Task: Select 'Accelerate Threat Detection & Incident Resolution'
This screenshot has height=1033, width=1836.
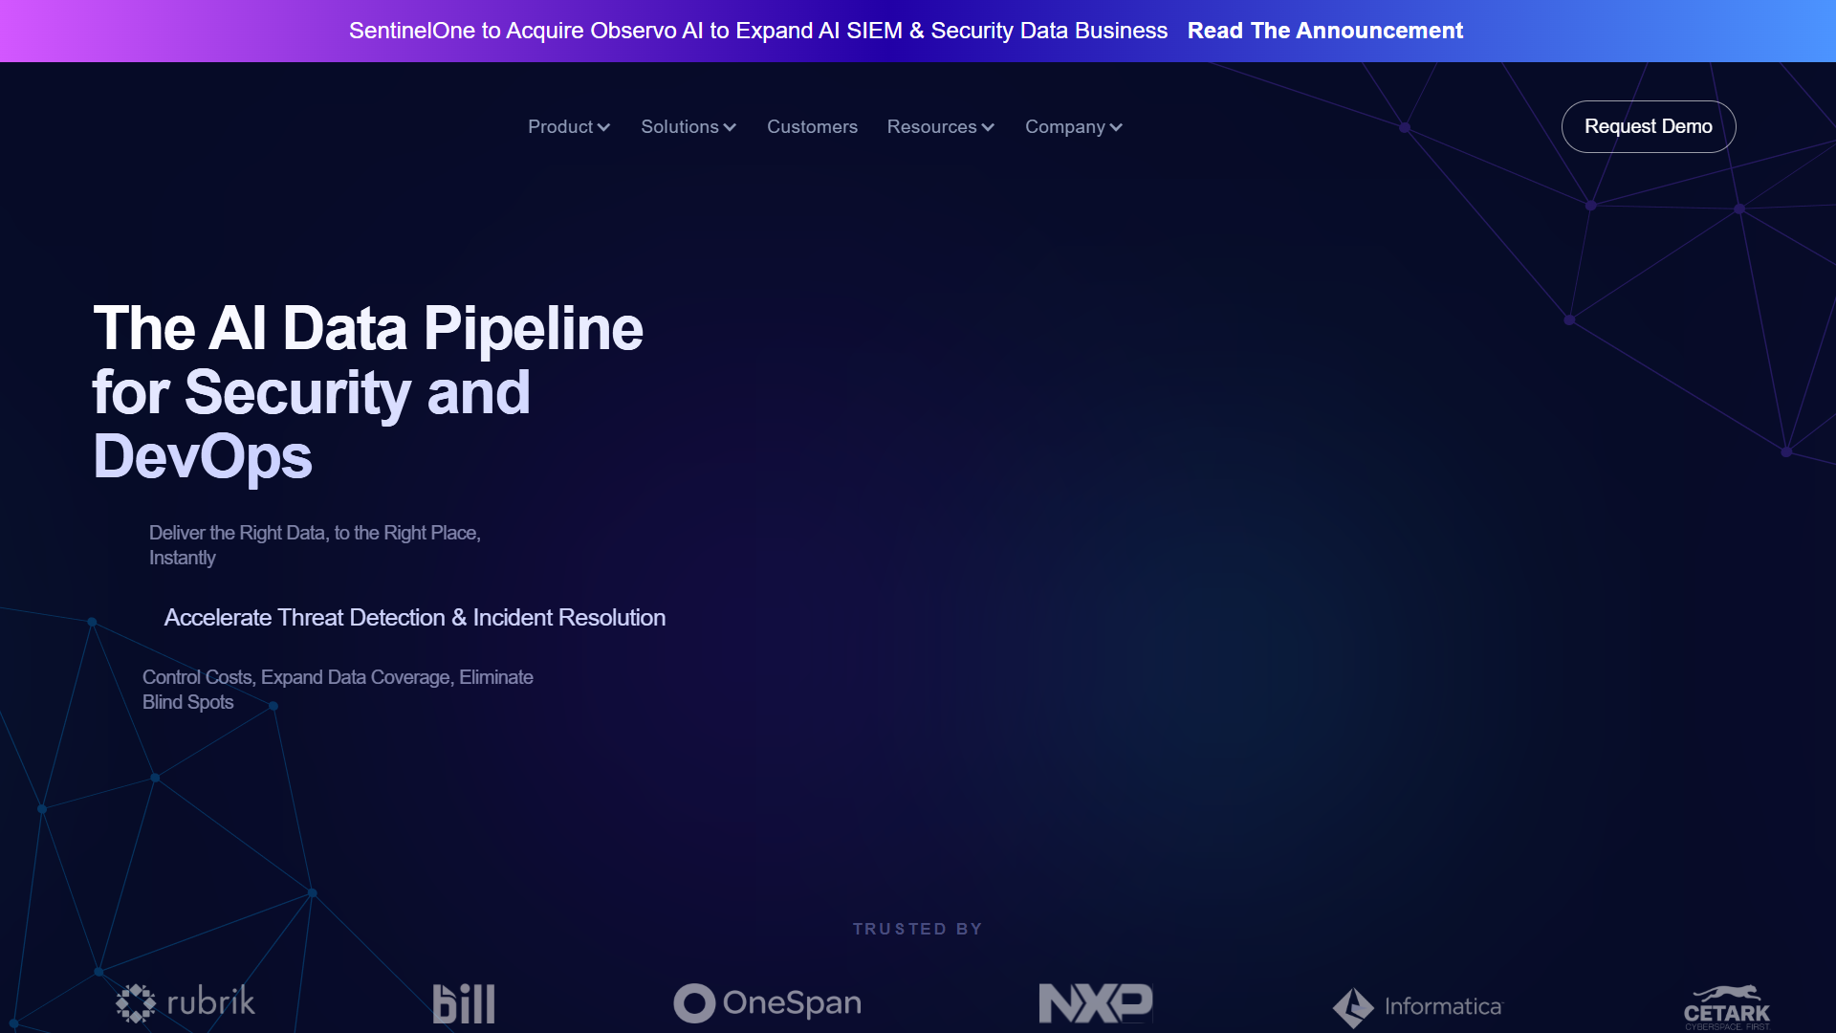Action: click(415, 618)
